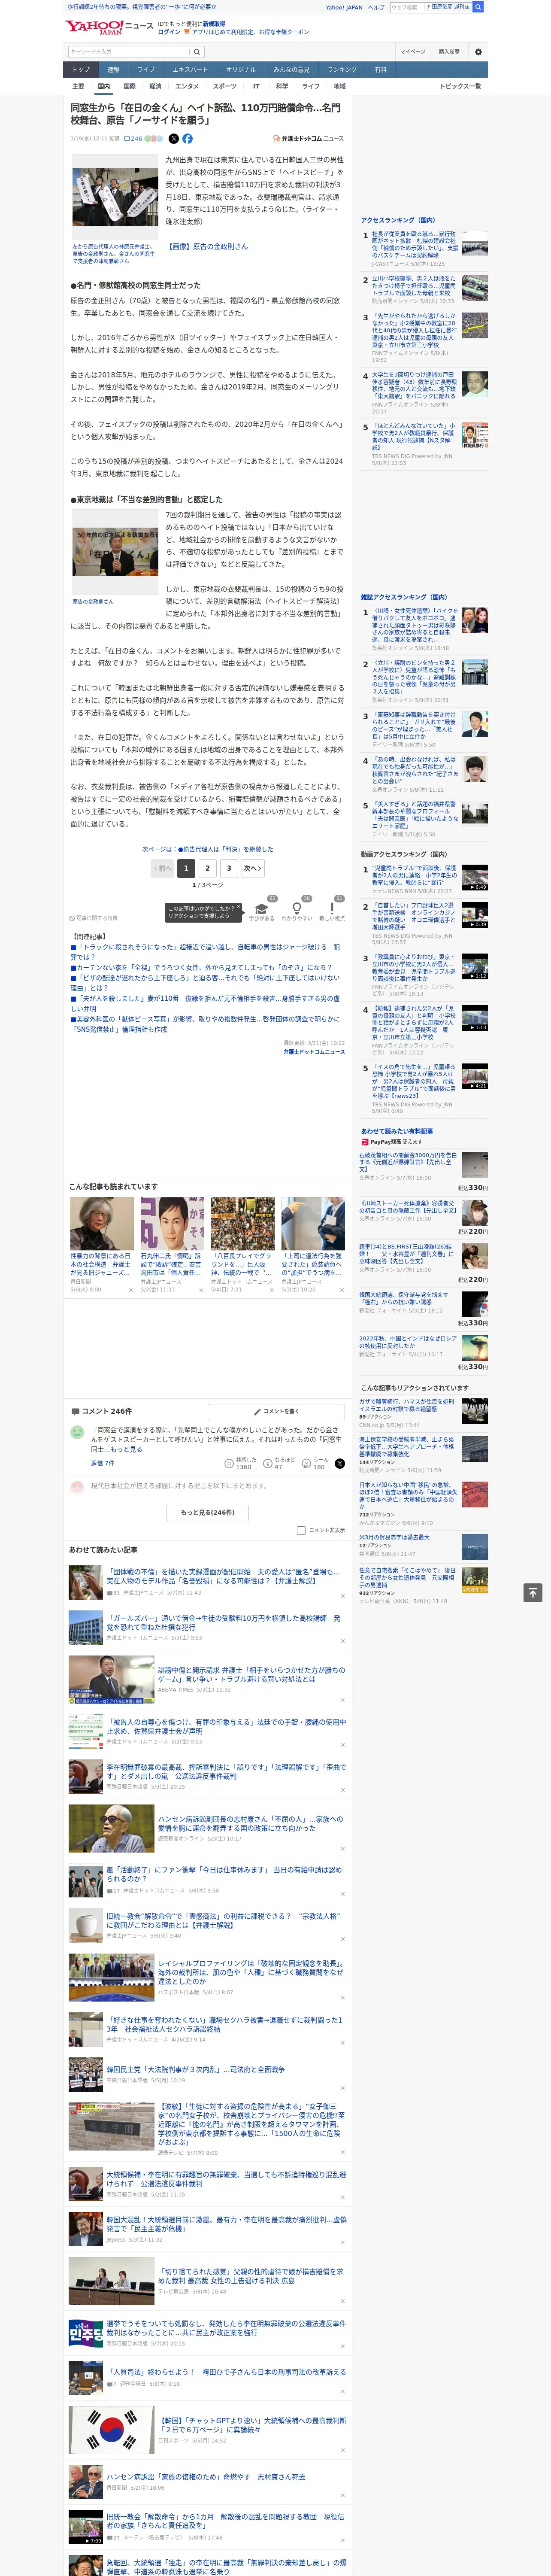Screen dimensions: 551x2576
Task: Click the keyword search magnifier icon
Action: pyautogui.click(x=196, y=51)
